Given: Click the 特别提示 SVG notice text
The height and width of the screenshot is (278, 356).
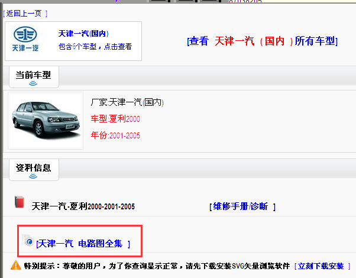Looking at the screenshot, I should click(157, 266).
